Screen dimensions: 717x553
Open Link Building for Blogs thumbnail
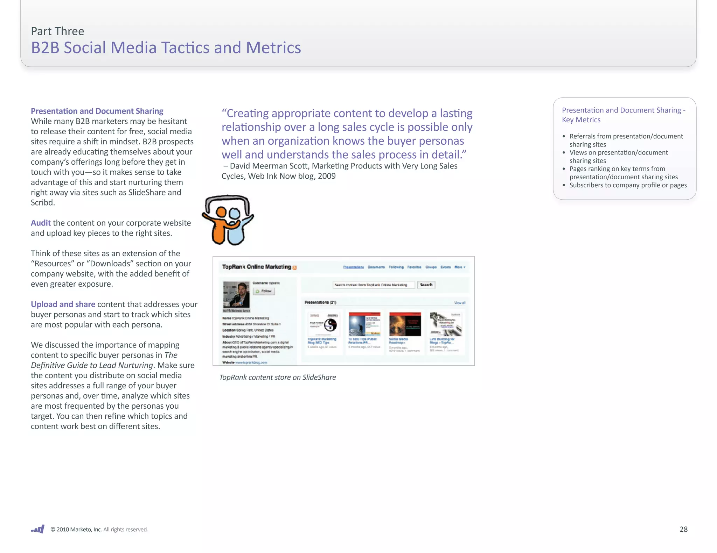click(445, 324)
